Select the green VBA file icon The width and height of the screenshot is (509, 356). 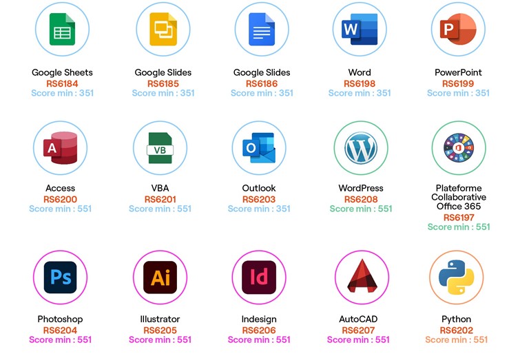coord(160,148)
